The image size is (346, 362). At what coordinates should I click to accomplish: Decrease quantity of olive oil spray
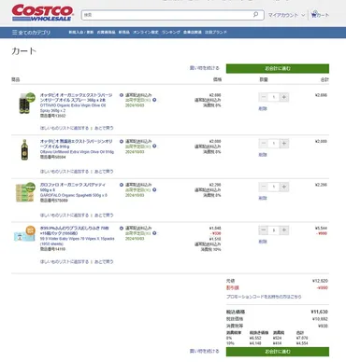point(264,97)
